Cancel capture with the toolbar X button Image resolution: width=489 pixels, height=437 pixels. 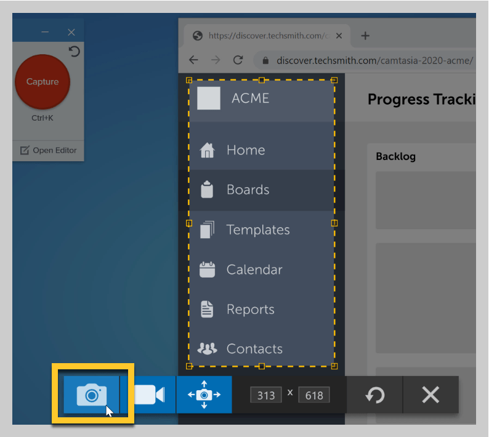[430, 395]
